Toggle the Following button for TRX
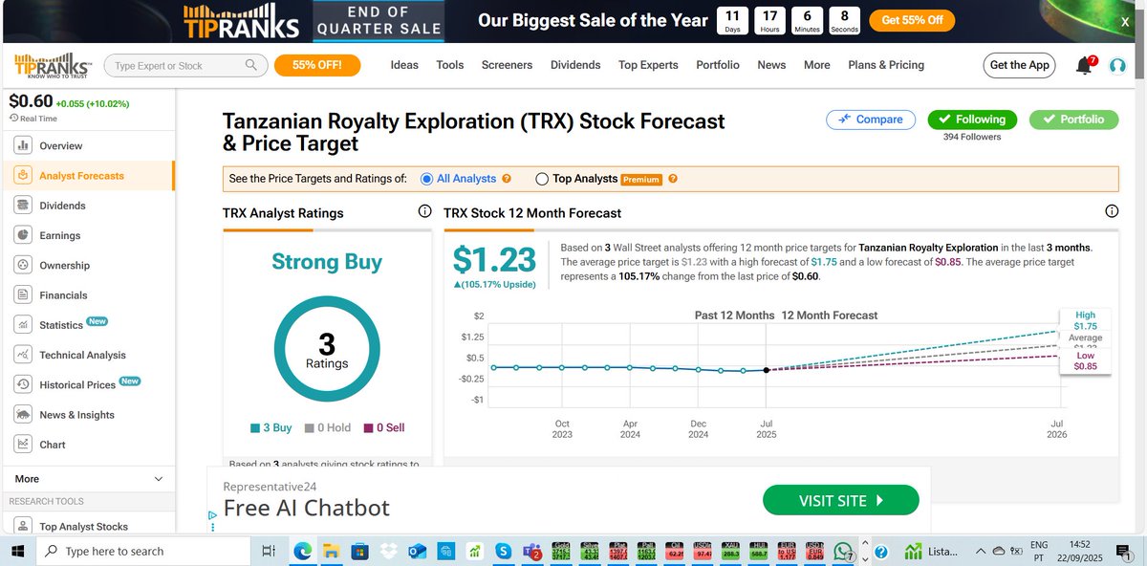 click(970, 120)
